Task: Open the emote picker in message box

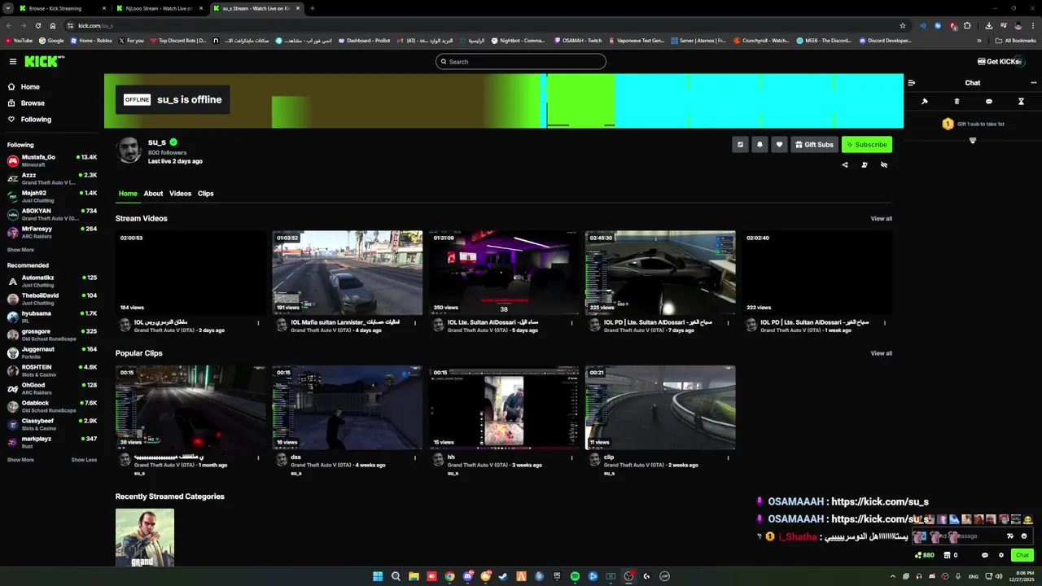Action: click(1024, 536)
